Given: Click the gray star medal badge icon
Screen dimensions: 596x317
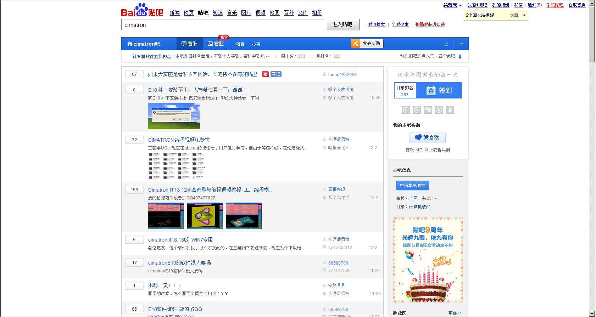Looking at the screenshot, I should [439, 110].
